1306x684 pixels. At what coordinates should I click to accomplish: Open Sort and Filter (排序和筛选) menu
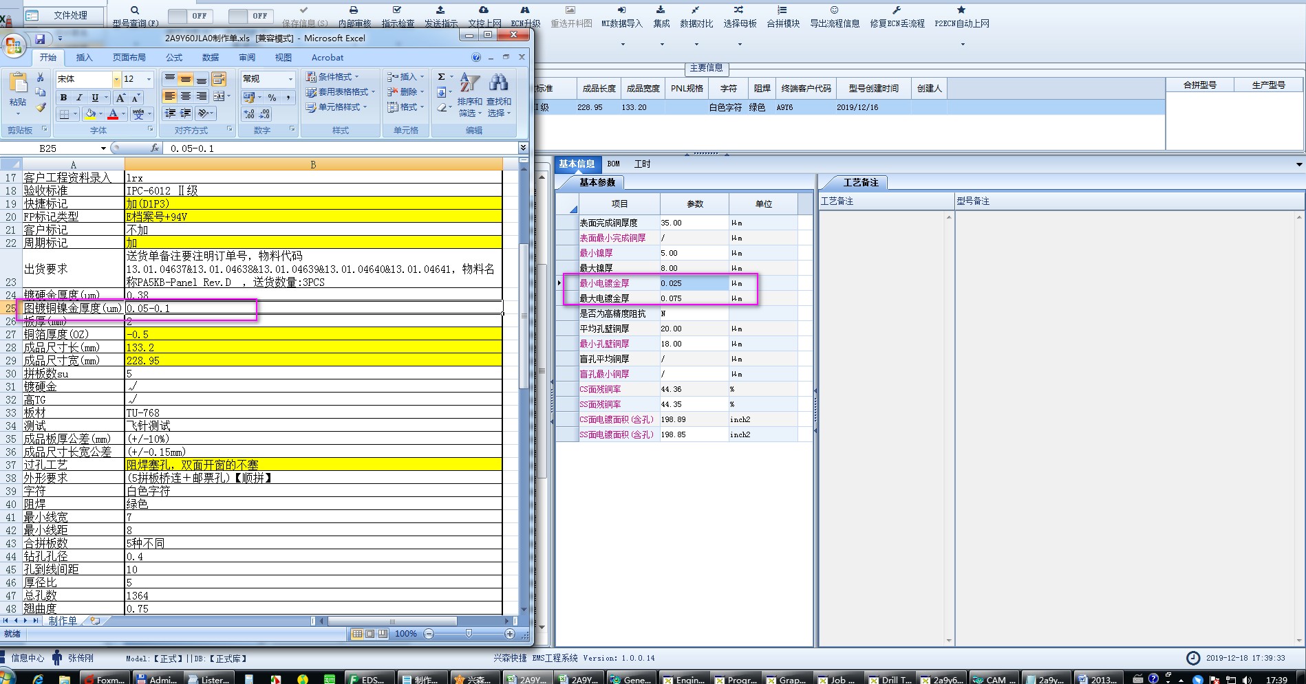point(470,95)
